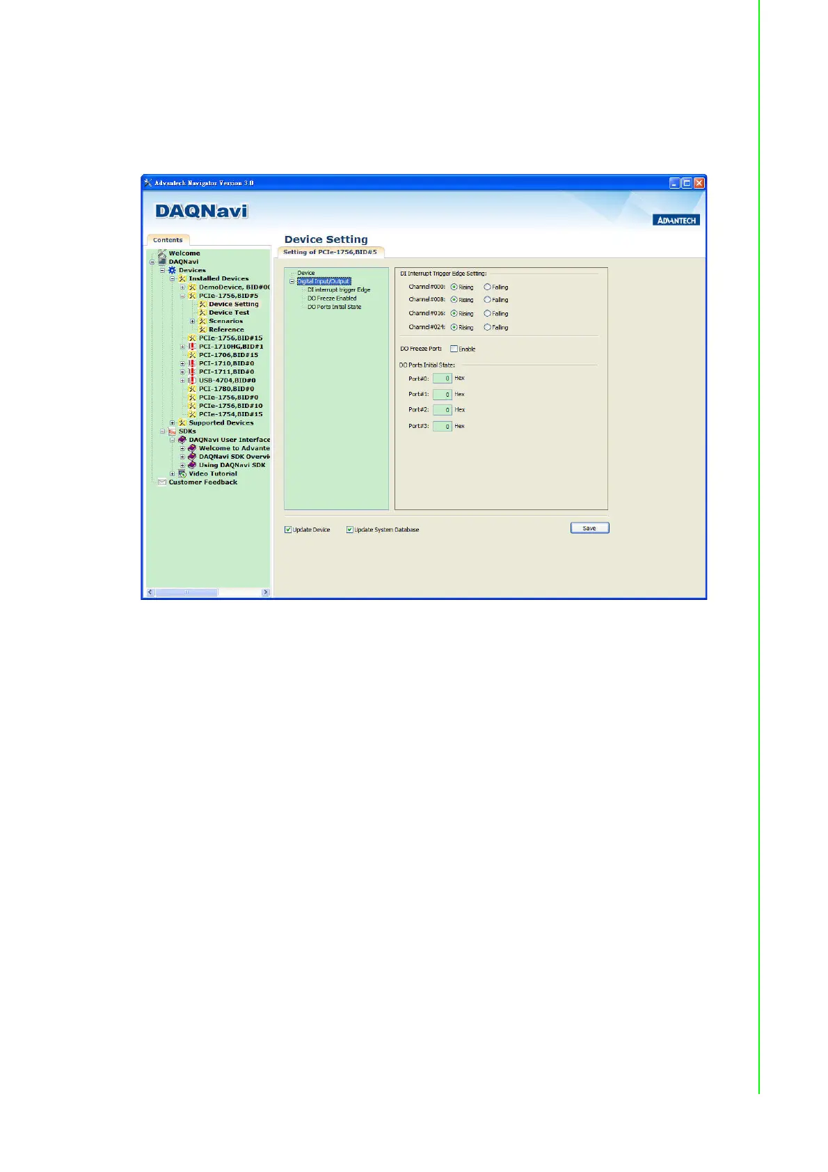Open the Setting of PCIe-1756,BID#5 tab
This screenshot has height=1172, width=828.
point(330,252)
